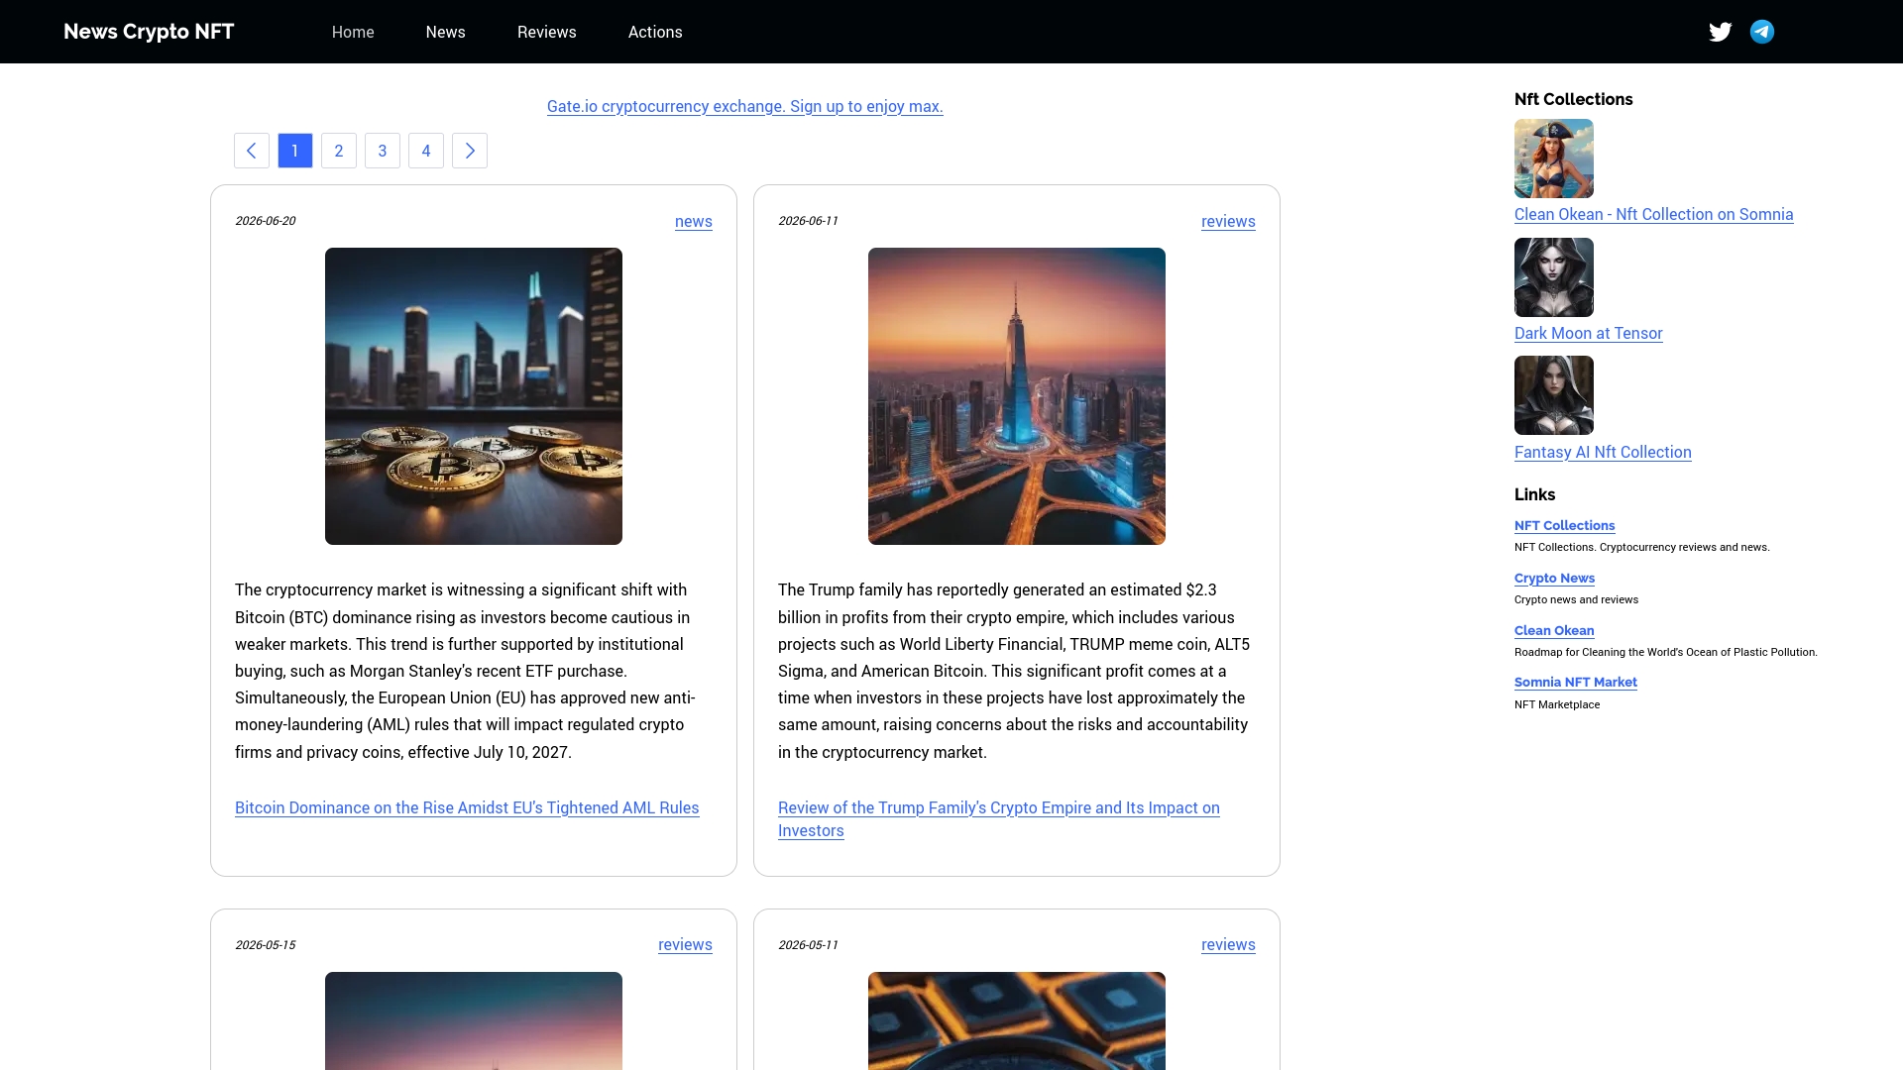The image size is (1903, 1070).
Task: Open the Gate.io cryptocurrency exchange link
Action: pyautogui.click(x=745, y=106)
